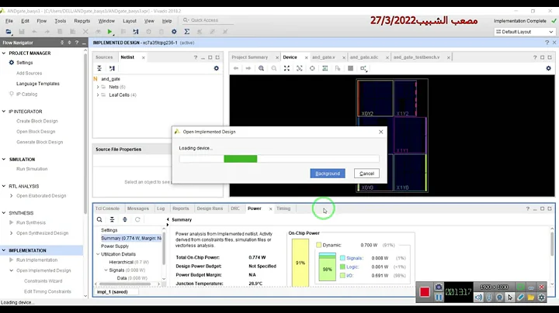559x313 pixels.
Task: Click the recorder camera snapshot icon
Action: (x=439, y=287)
